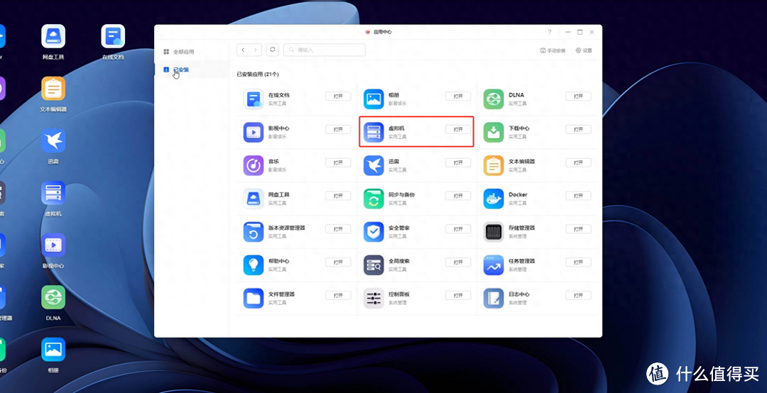Refresh the app list
The height and width of the screenshot is (393, 767).
tap(273, 50)
